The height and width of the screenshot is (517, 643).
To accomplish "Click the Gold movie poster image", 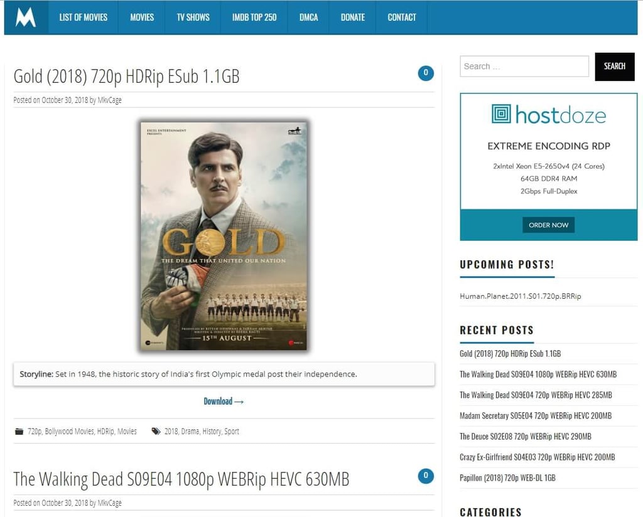I will [x=224, y=236].
